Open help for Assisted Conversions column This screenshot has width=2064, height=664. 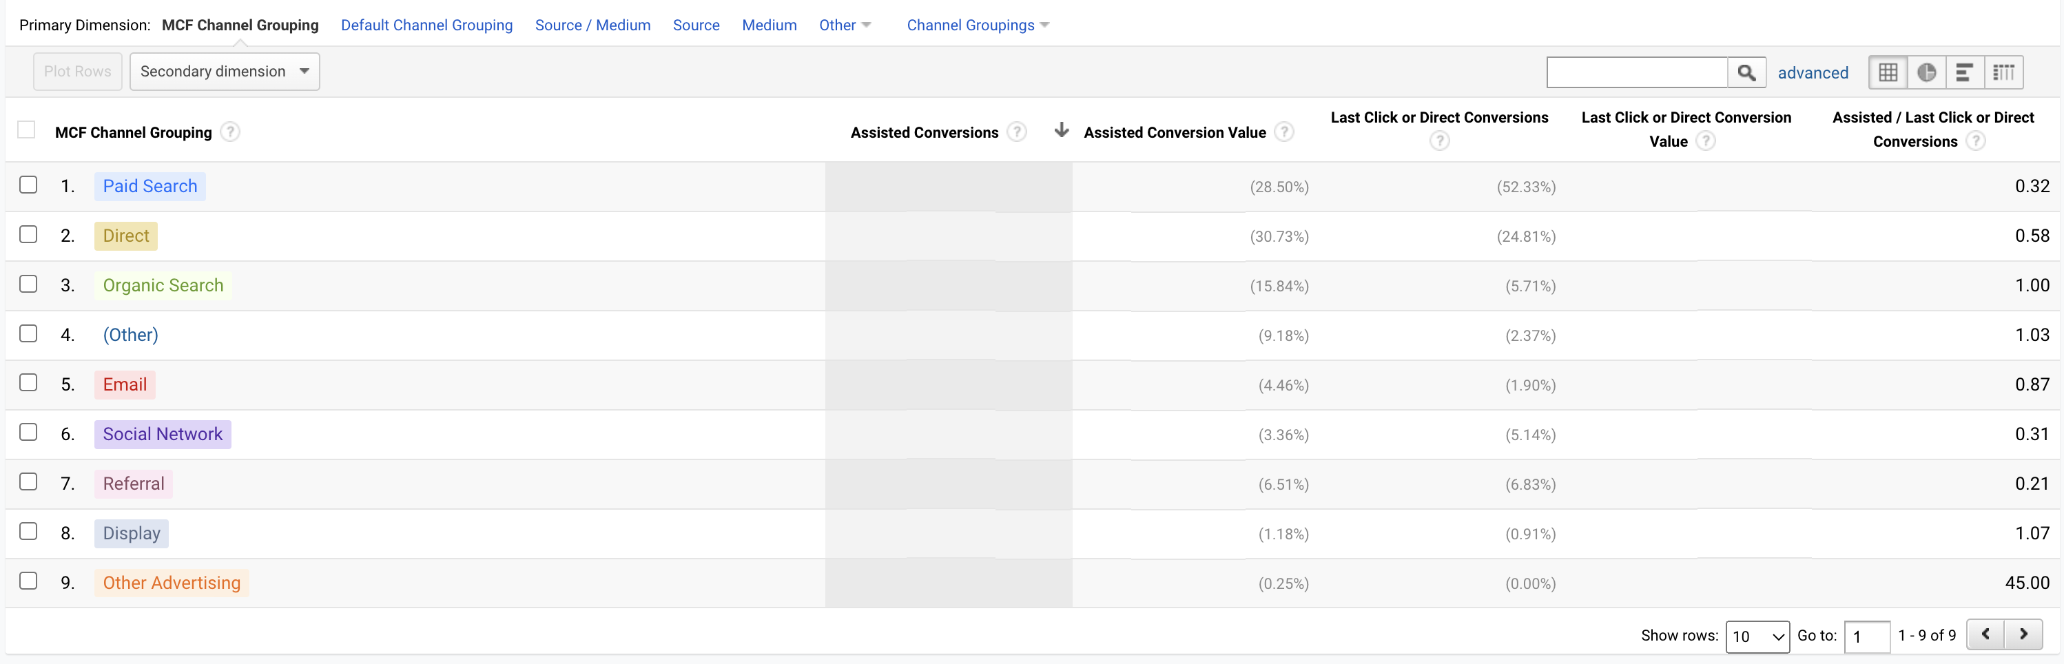[1017, 132]
